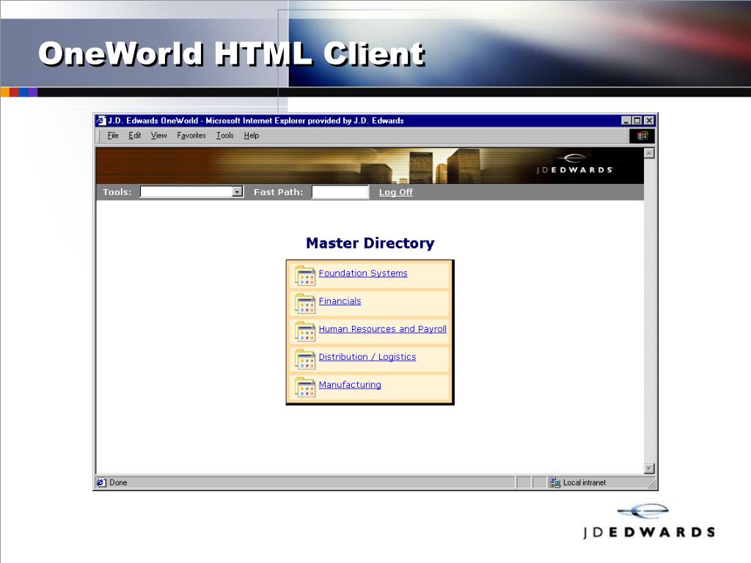Click the scrollbar up arrow
Screen dimensions: 751x563
click(x=649, y=153)
